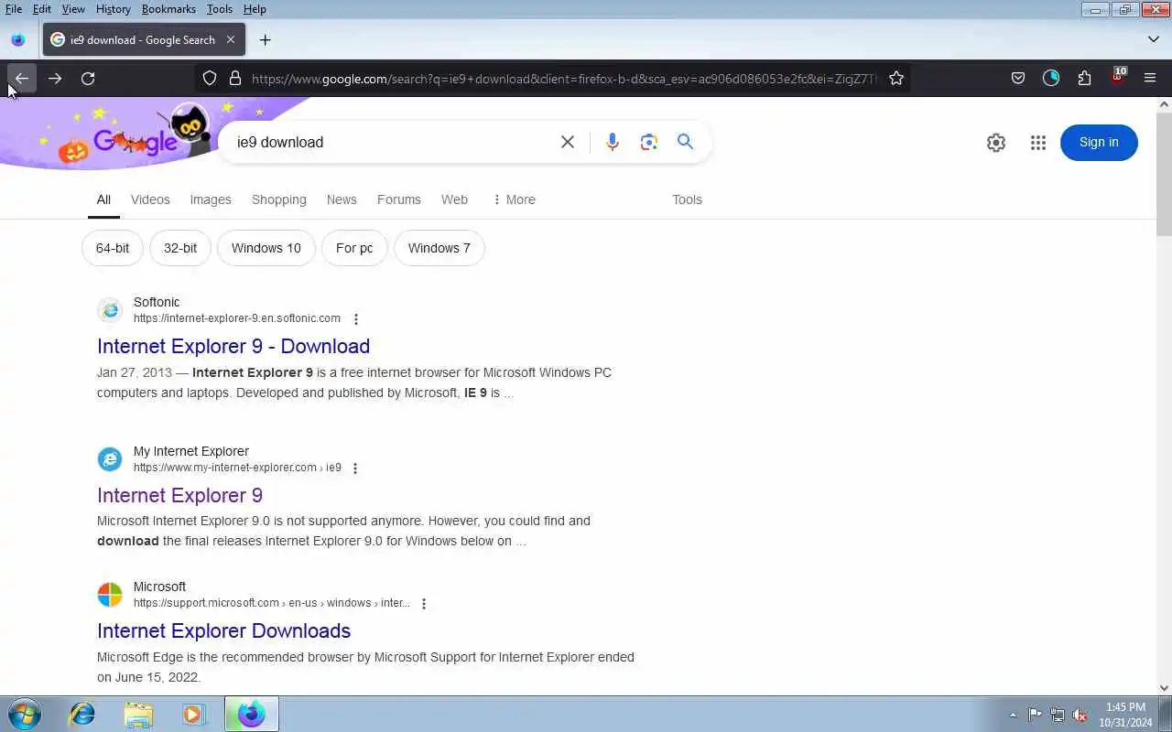This screenshot has height=732, width=1172.
Task: Open the tracking protection shield icon
Action: (210, 79)
